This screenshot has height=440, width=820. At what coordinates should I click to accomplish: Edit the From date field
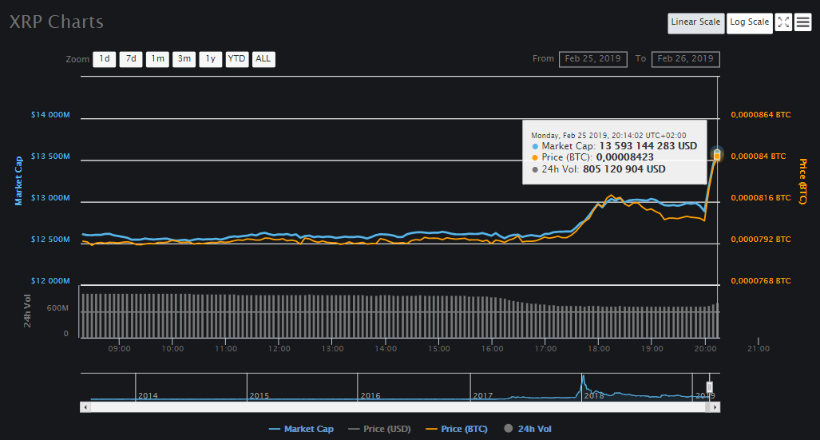(x=593, y=59)
